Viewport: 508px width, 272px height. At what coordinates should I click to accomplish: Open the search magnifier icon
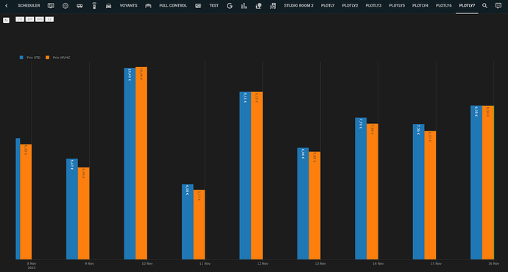[484, 6]
